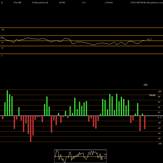The image size is (163, 163).
Task: Click the MR label above the bar chart
Action: (x=145, y=85)
